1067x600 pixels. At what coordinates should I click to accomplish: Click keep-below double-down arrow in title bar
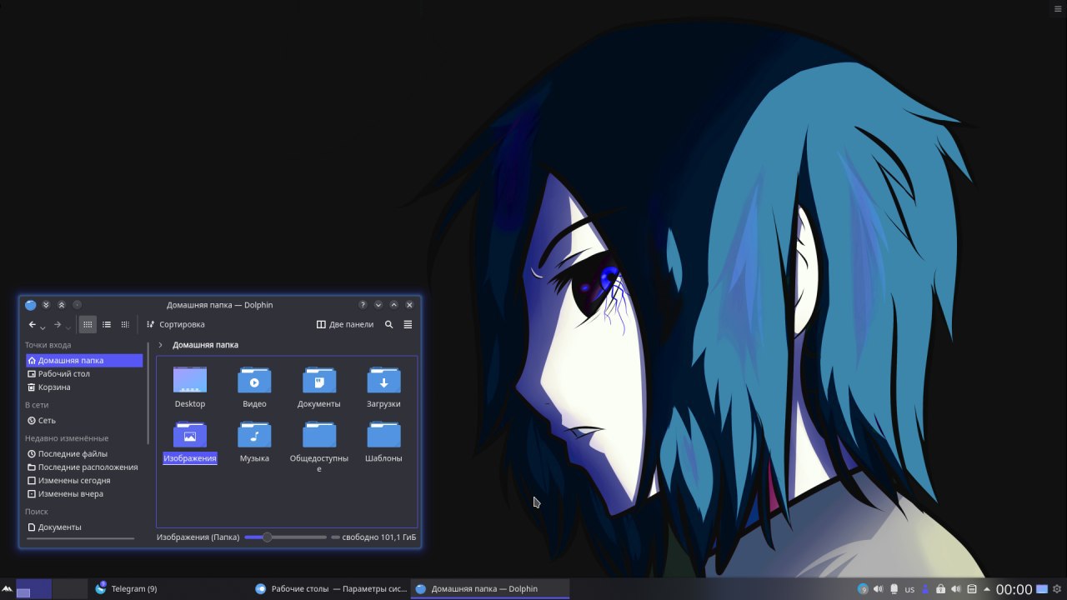(46, 305)
